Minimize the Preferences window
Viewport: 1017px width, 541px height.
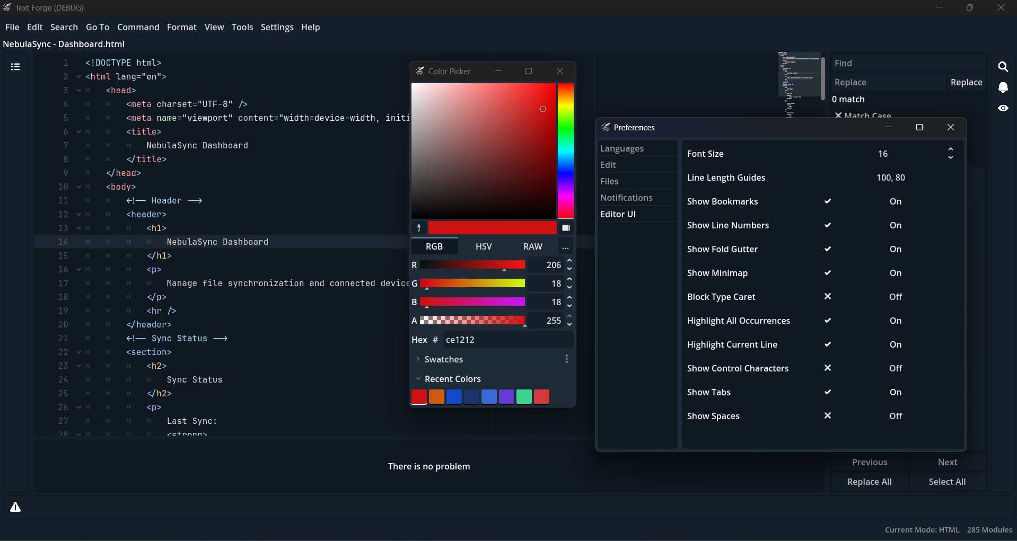(889, 127)
